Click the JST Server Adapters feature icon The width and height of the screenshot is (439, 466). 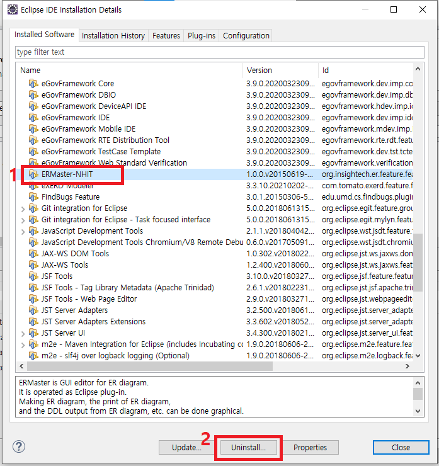pos(33,310)
